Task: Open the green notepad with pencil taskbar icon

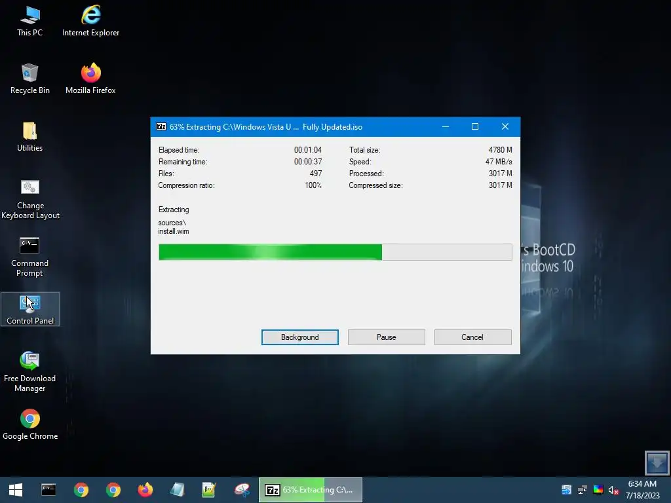Action: click(x=209, y=490)
